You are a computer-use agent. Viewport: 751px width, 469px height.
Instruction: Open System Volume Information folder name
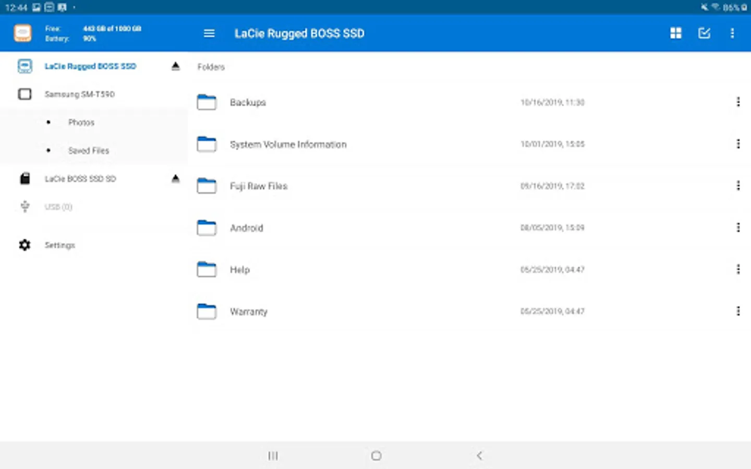tap(288, 144)
